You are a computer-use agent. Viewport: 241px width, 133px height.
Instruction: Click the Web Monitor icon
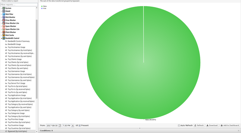[4, 17]
